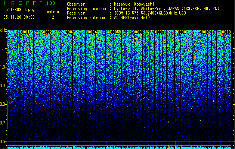Click the 0.7 kHz axis label
Viewport: 235px width, 149px height.
click(3, 123)
